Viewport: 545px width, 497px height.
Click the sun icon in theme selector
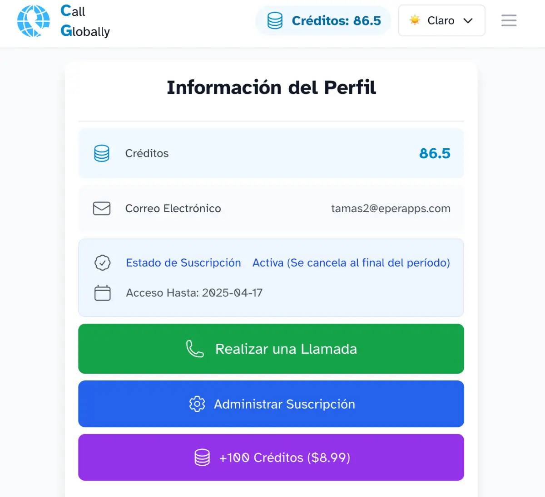tap(415, 20)
